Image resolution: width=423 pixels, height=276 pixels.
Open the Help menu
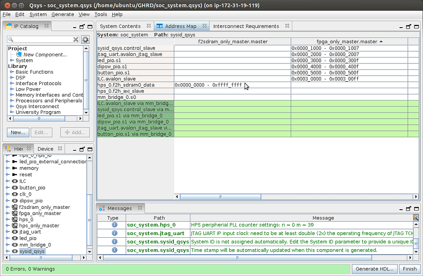(117, 14)
